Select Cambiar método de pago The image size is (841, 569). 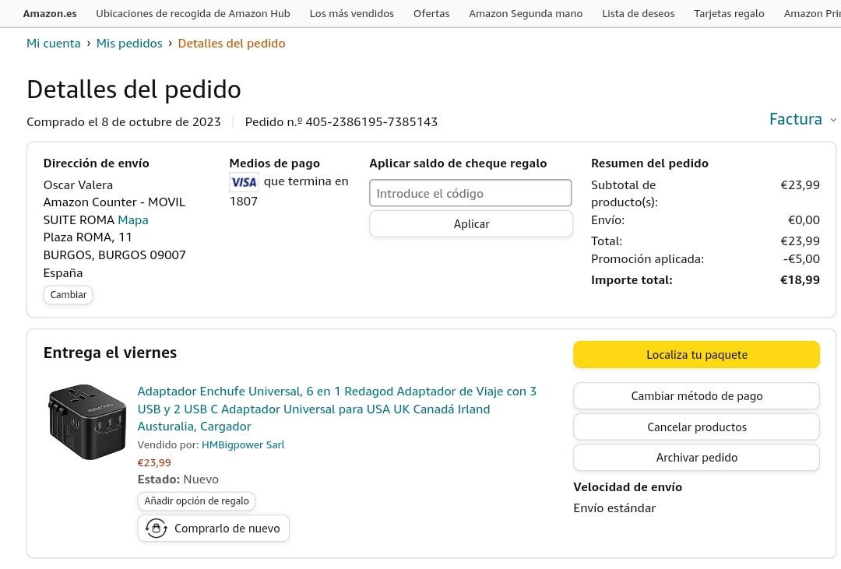pos(696,396)
